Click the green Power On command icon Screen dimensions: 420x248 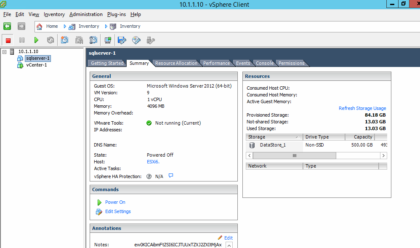click(x=99, y=202)
